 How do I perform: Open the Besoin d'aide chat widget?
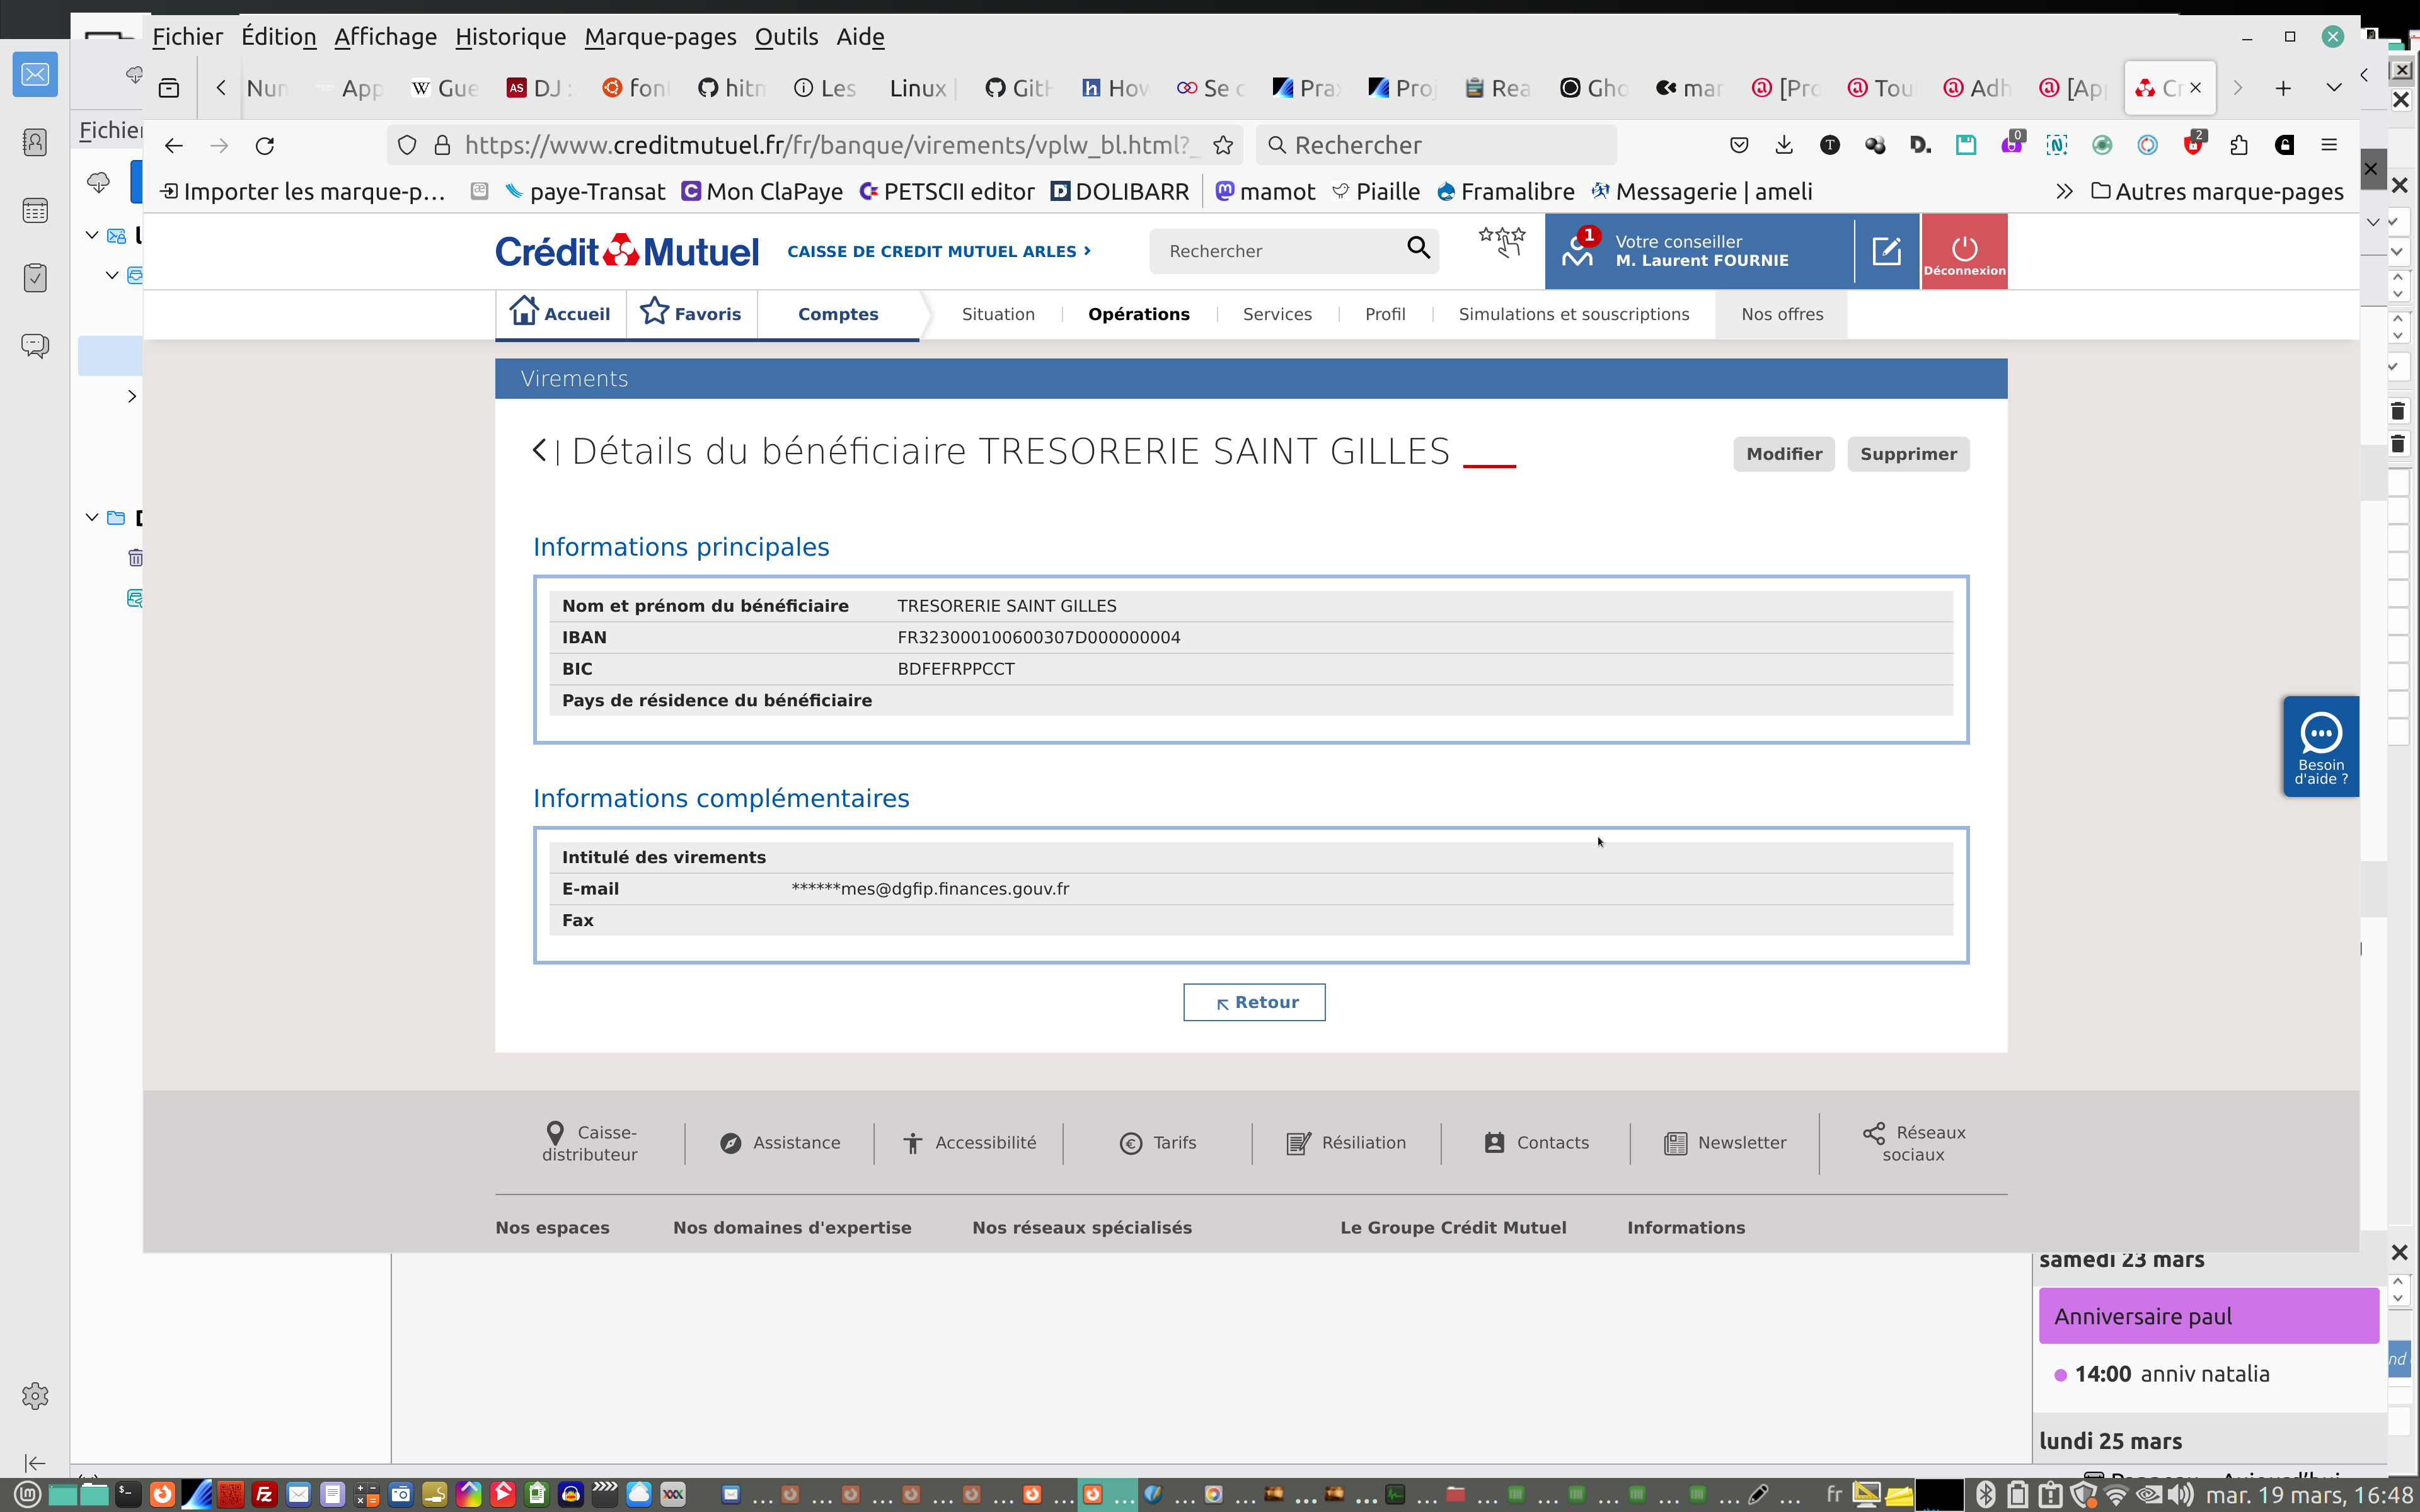point(2320,747)
